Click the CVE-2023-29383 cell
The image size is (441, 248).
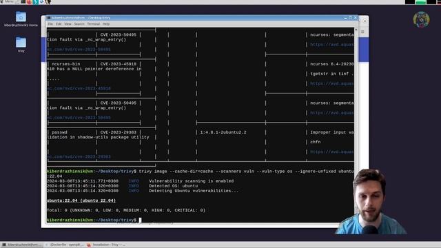click(118, 132)
